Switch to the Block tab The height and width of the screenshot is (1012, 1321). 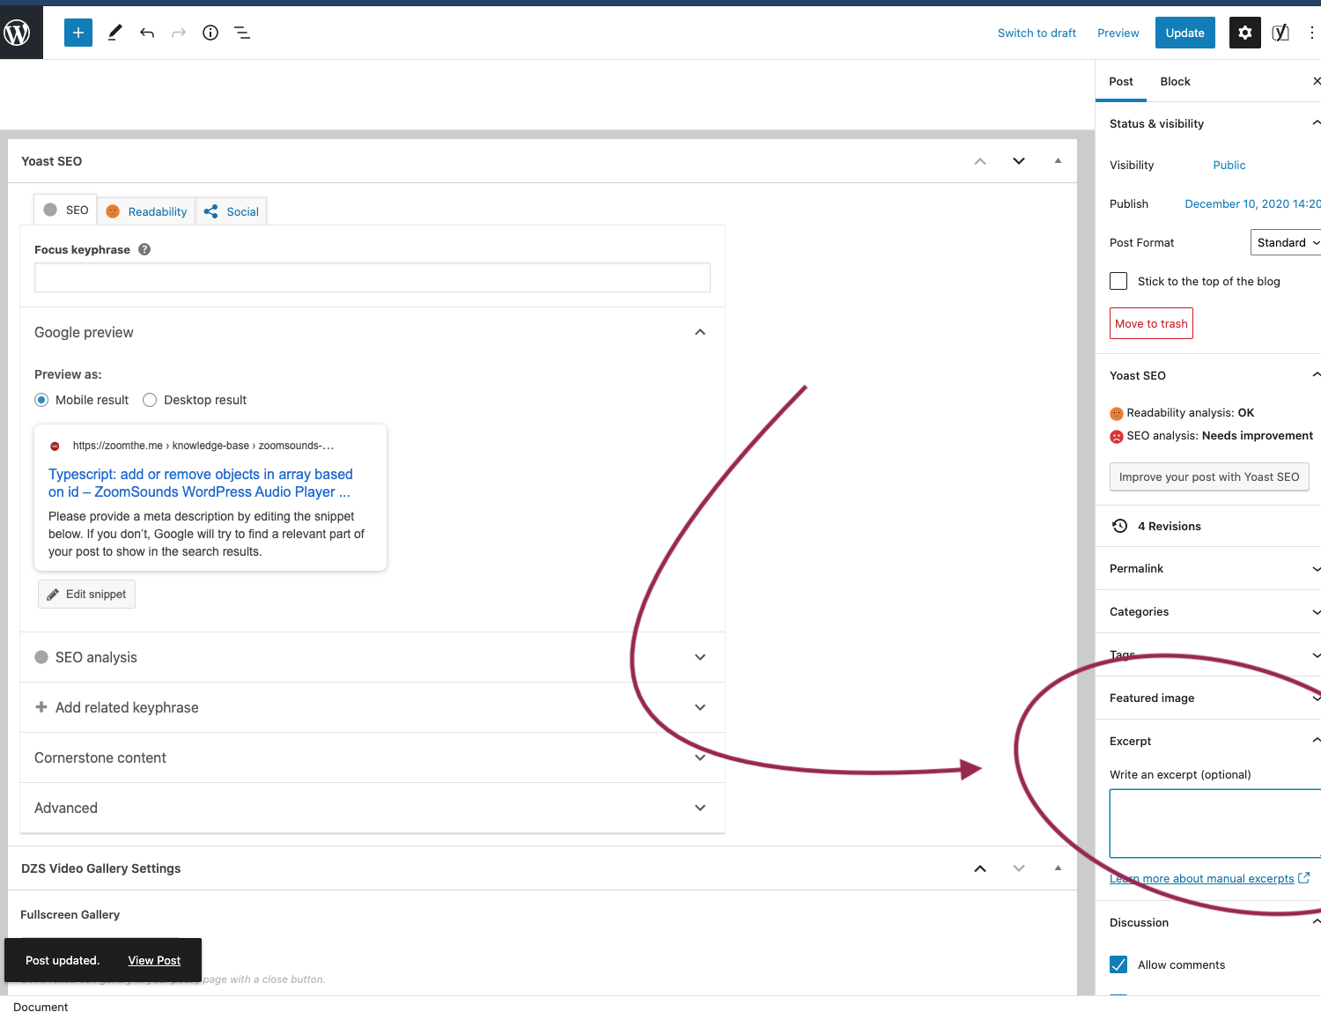point(1175,81)
